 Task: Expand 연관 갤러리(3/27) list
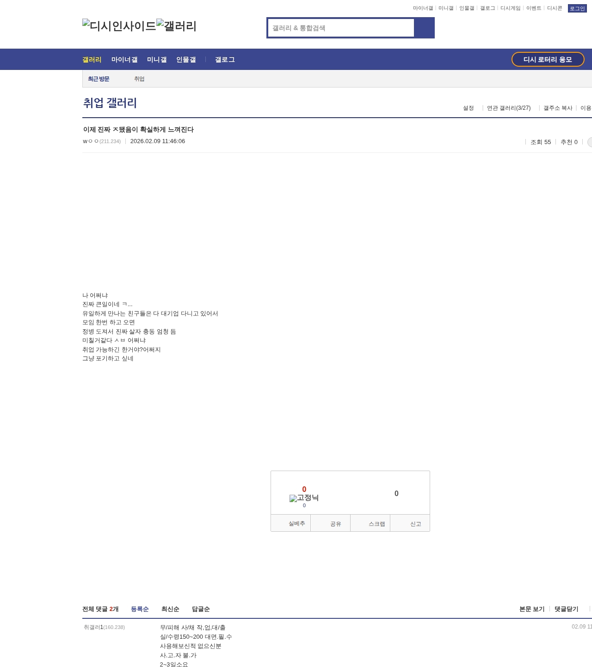[x=509, y=108]
